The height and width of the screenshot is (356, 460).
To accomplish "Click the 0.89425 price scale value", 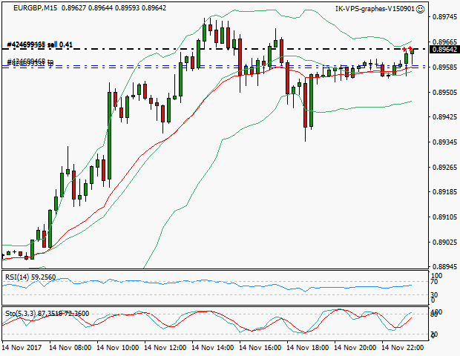I will tap(444, 117).
